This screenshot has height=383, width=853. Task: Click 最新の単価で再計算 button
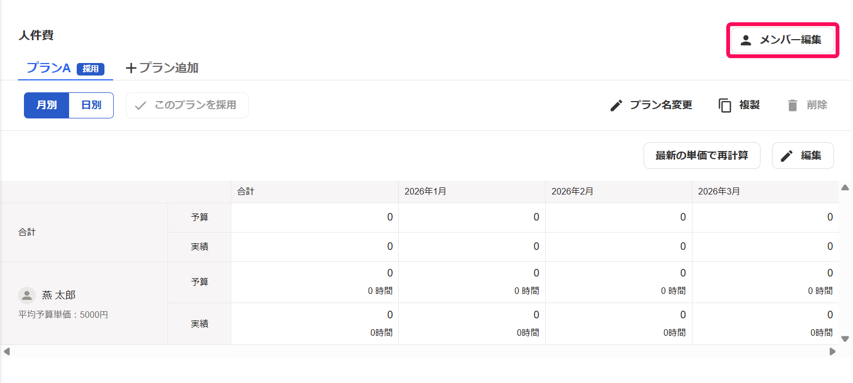click(x=702, y=156)
